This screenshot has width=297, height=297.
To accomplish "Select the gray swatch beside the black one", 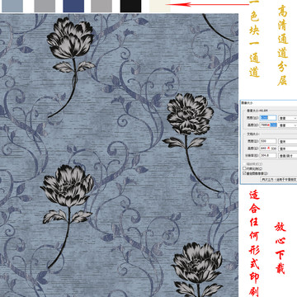I will pyautogui.click(x=101, y=6).
